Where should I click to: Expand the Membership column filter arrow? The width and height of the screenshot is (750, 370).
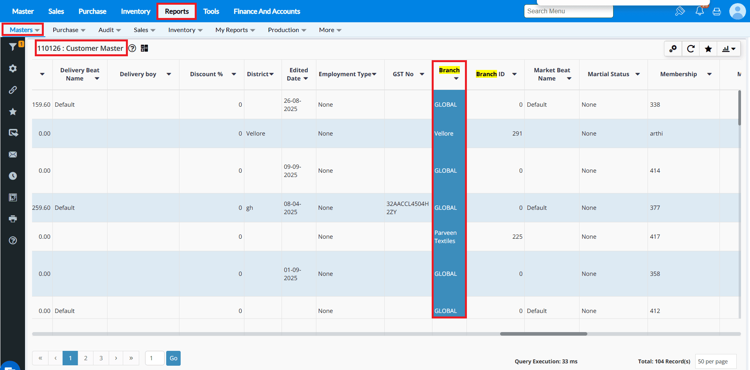click(x=709, y=74)
